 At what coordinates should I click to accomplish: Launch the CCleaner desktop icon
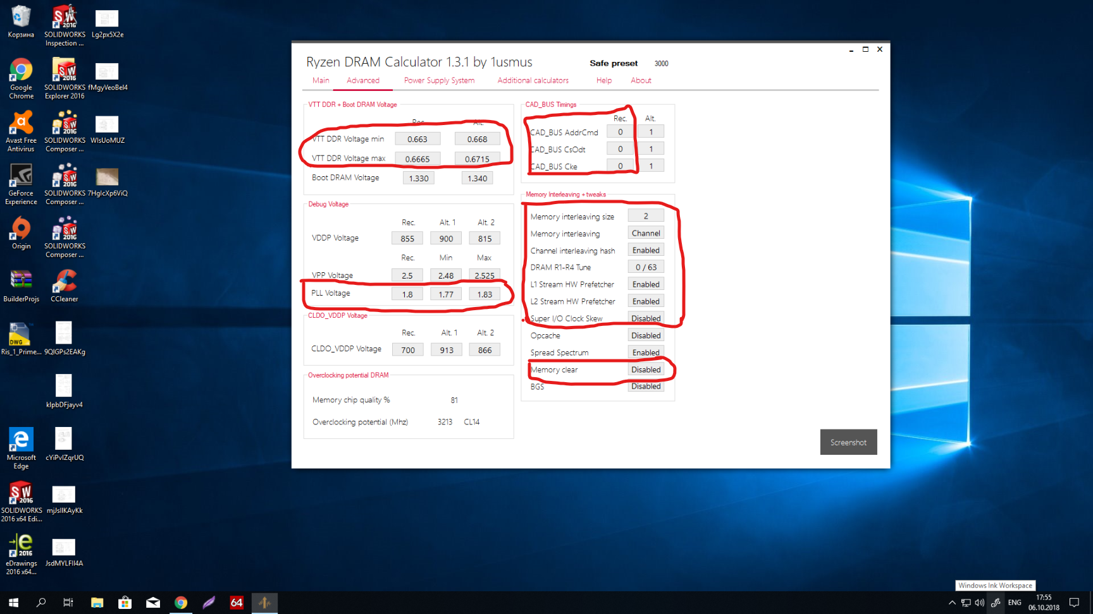[65, 286]
